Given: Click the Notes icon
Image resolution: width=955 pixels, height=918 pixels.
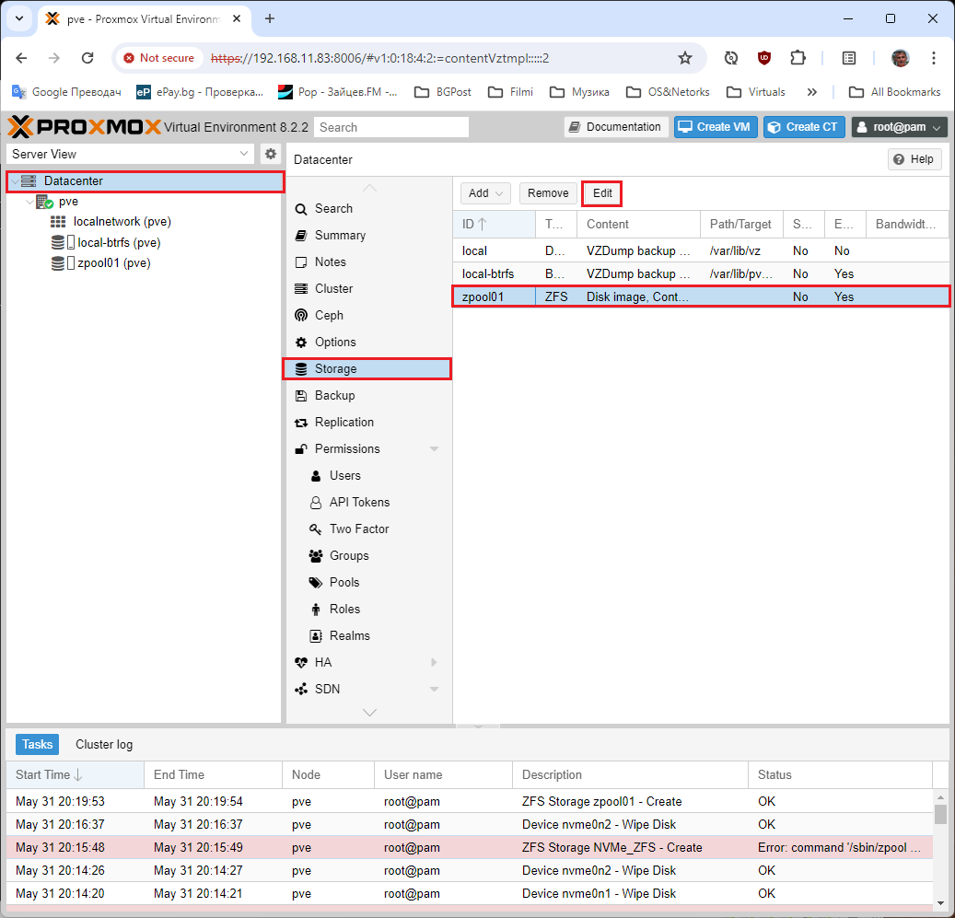Looking at the screenshot, I should point(301,262).
